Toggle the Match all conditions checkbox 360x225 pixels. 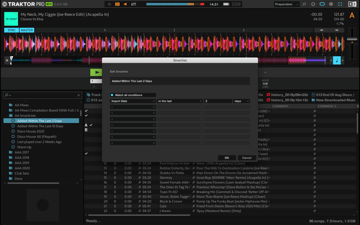pyautogui.click(x=112, y=95)
